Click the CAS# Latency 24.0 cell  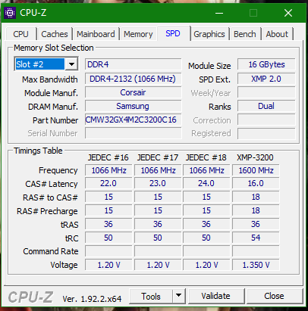pyautogui.click(x=206, y=183)
